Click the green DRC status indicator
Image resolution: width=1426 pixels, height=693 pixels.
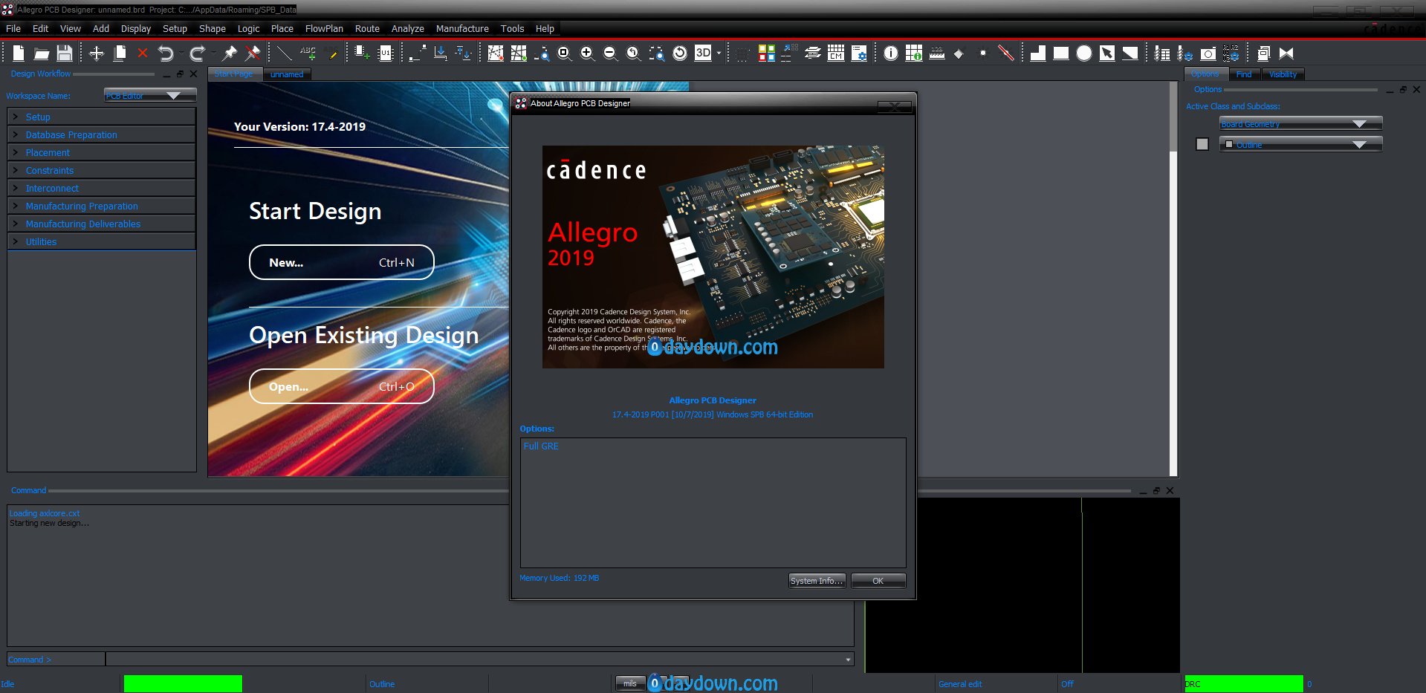1243,683
